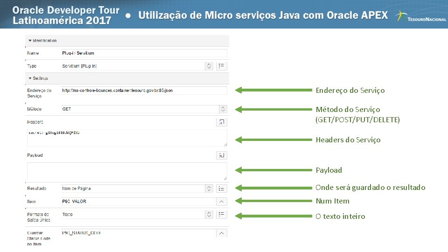
Task: Click the P90_STATUS_CODE item field
Action: 138,233
